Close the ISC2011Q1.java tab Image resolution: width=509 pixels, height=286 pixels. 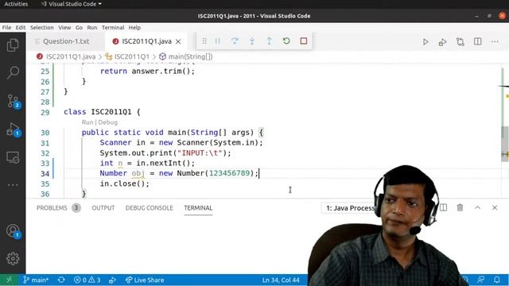tap(178, 41)
